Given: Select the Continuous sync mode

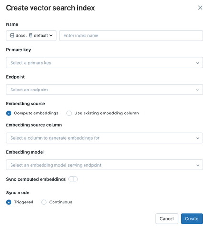Looking at the screenshot, I should point(44,202).
